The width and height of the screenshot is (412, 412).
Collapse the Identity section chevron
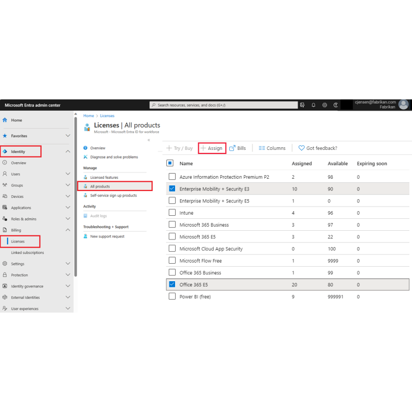tap(68, 151)
